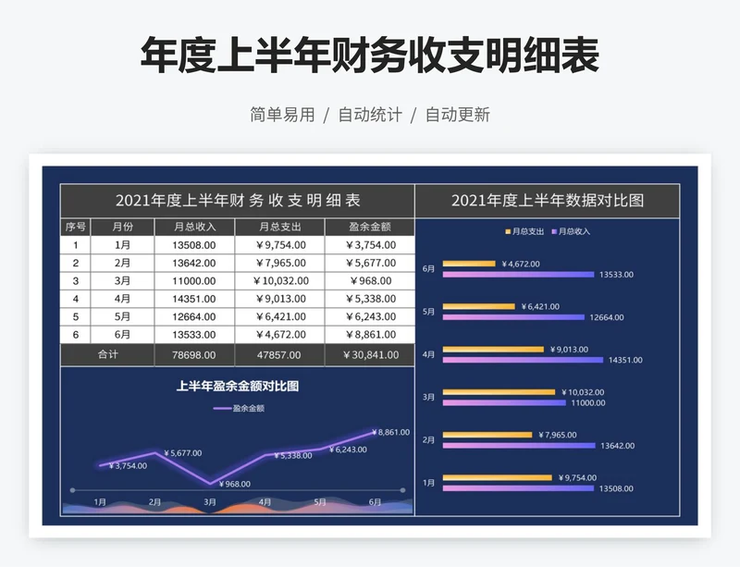
Task: Select the 4月 purple income bar
Action: [523, 360]
